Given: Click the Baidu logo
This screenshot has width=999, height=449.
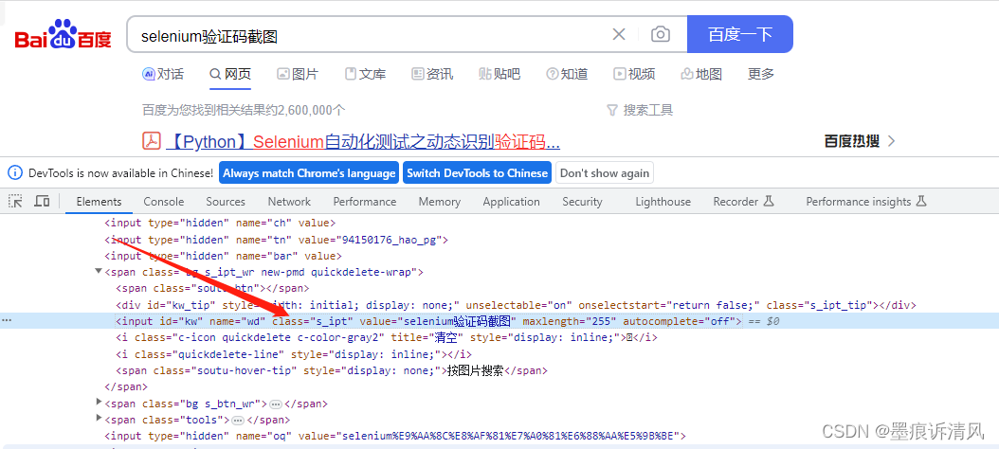Looking at the screenshot, I should coord(64,34).
